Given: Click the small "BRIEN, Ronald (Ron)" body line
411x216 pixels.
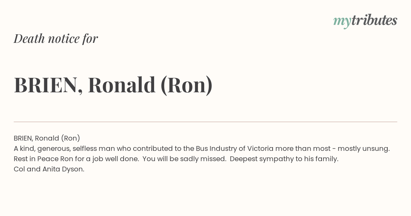Looking at the screenshot, I should (x=47, y=138).
